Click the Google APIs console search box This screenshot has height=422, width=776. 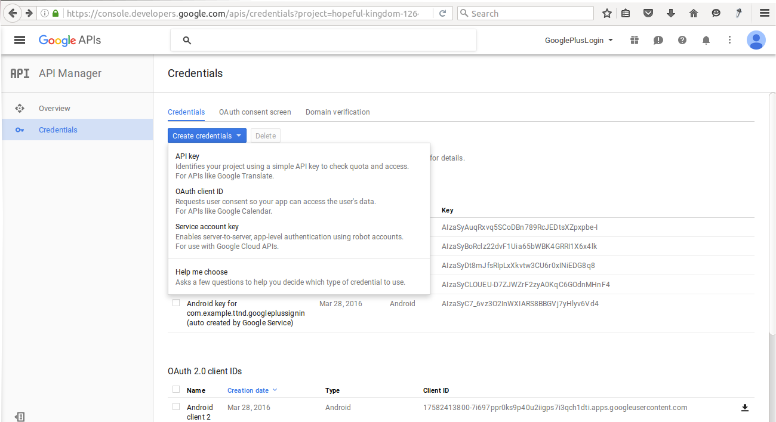coord(324,40)
